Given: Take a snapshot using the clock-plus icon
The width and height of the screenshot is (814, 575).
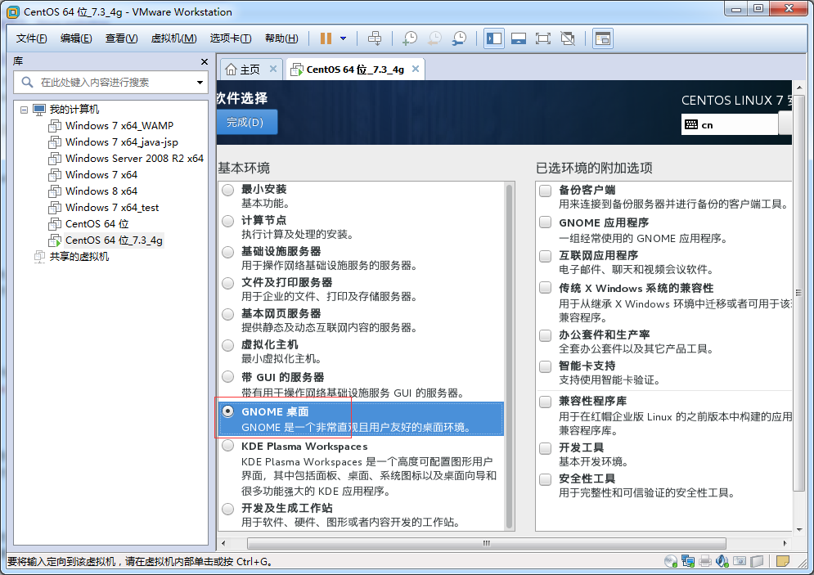Looking at the screenshot, I should [x=410, y=38].
